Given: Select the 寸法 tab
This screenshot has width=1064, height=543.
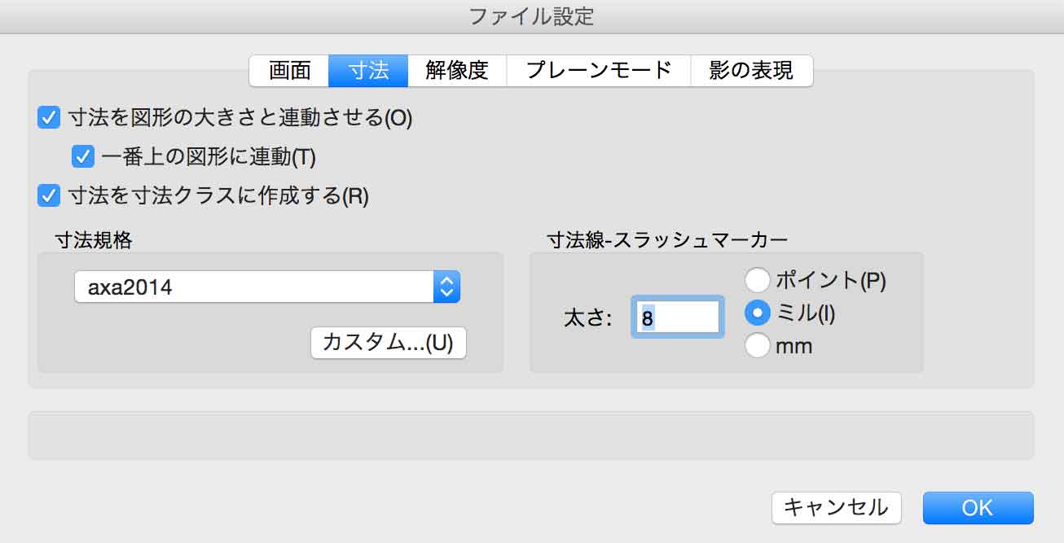Looking at the screenshot, I should (368, 71).
